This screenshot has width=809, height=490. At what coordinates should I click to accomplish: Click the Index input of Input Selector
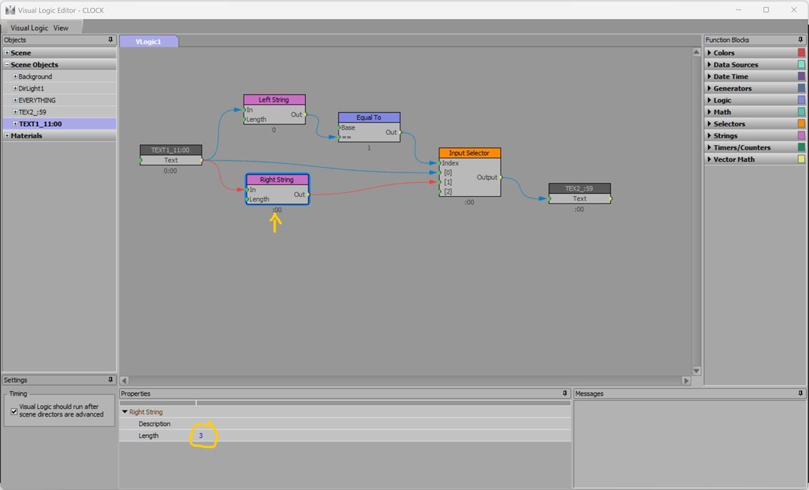coord(440,163)
